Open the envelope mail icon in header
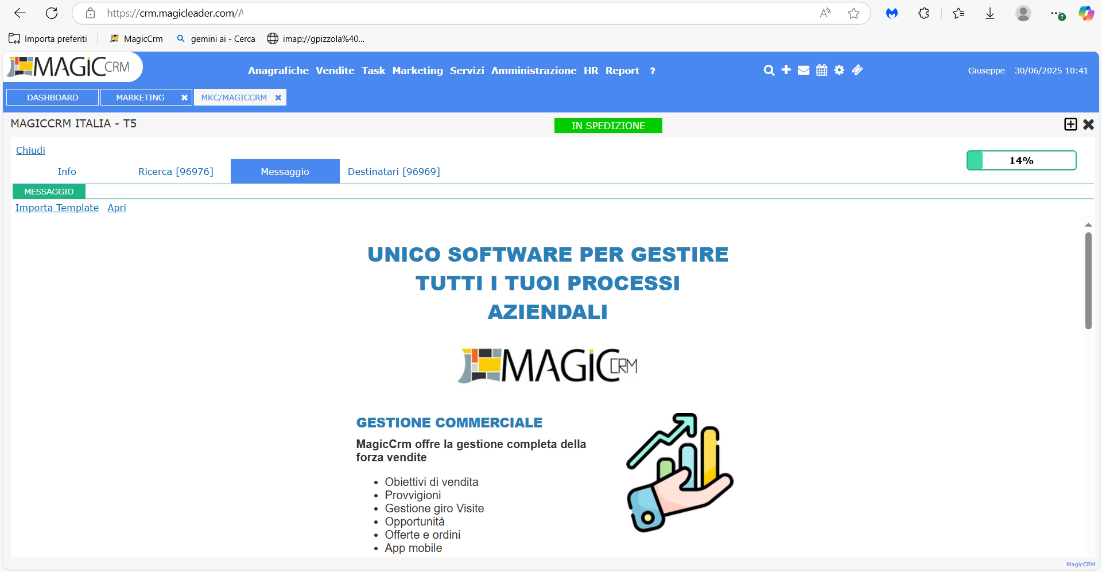 click(x=804, y=70)
